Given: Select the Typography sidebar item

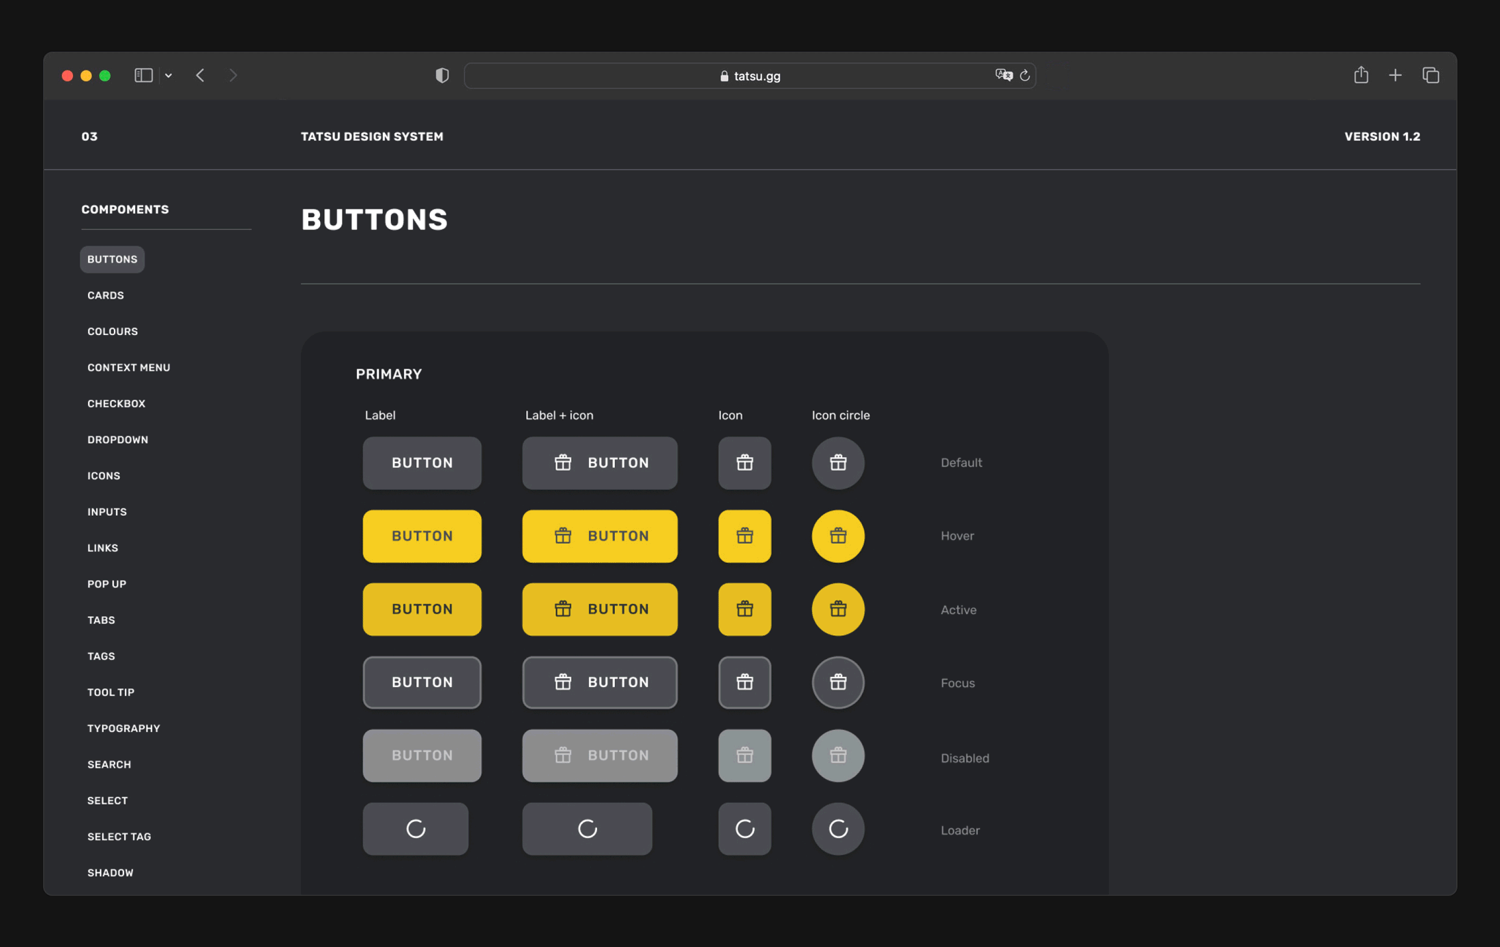Looking at the screenshot, I should (124, 728).
